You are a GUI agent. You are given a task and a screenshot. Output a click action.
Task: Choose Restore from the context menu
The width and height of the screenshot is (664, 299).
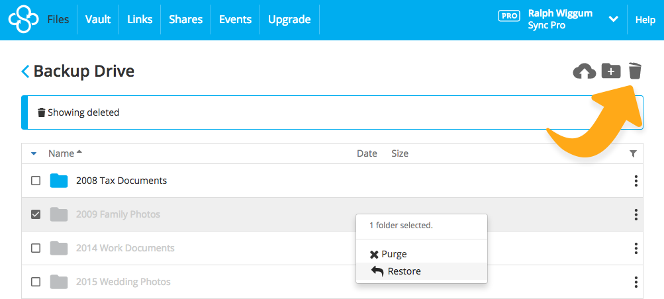click(404, 271)
